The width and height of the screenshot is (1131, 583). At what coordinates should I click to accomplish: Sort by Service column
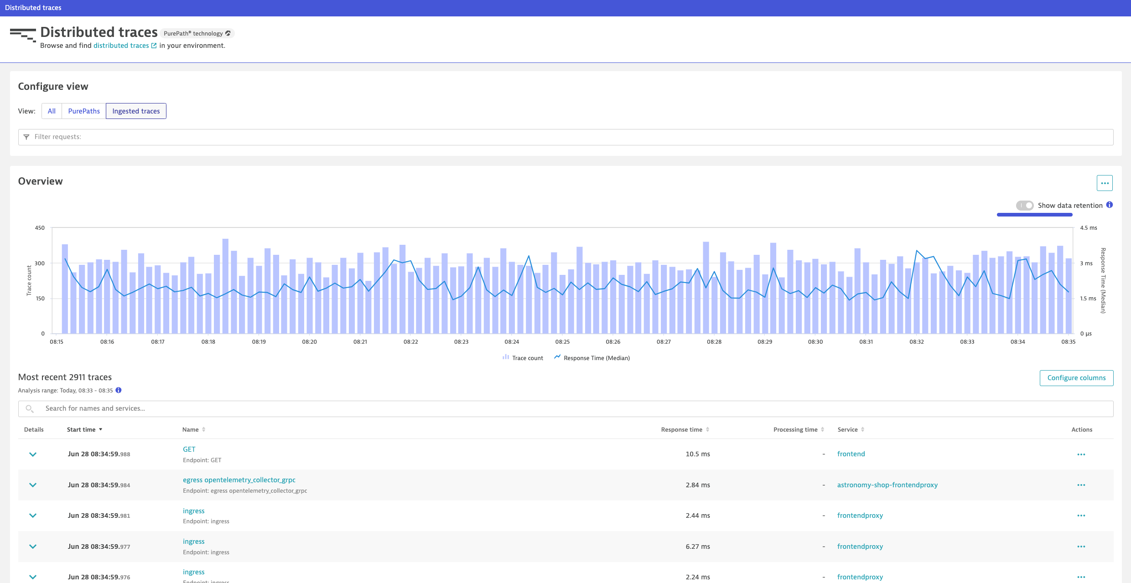tap(851, 429)
